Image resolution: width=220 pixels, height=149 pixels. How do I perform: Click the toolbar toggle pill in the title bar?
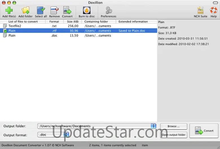[215, 3]
